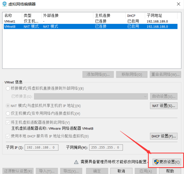
Task: Click subnet address 192.168.188.0 in list
Action: click(x=157, y=27)
